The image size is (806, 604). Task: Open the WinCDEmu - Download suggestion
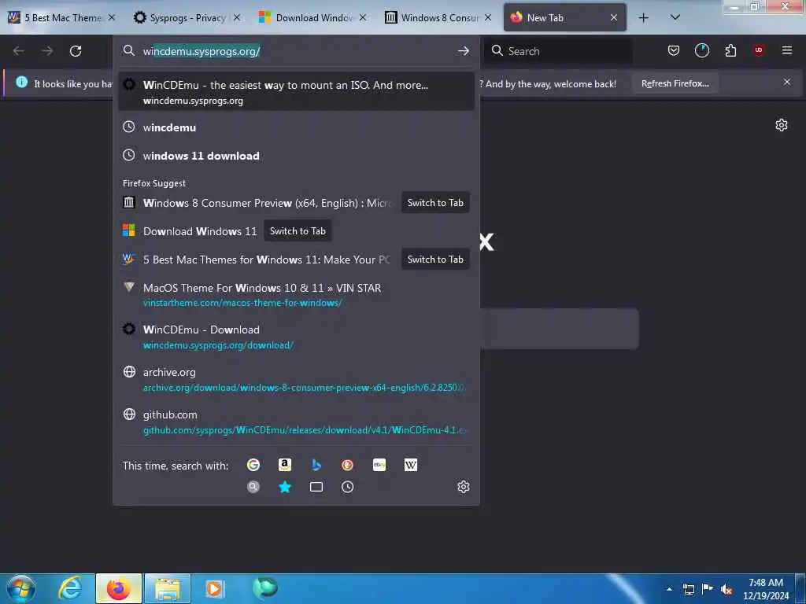click(296, 337)
